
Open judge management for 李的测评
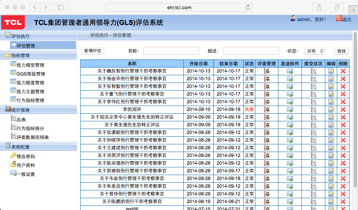267,109
